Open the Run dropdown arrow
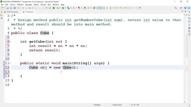Viewport: 191px width, 107px height. click(x=65, y=8)
